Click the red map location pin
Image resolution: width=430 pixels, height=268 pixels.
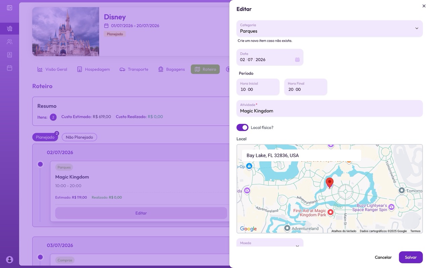(330, 183)
